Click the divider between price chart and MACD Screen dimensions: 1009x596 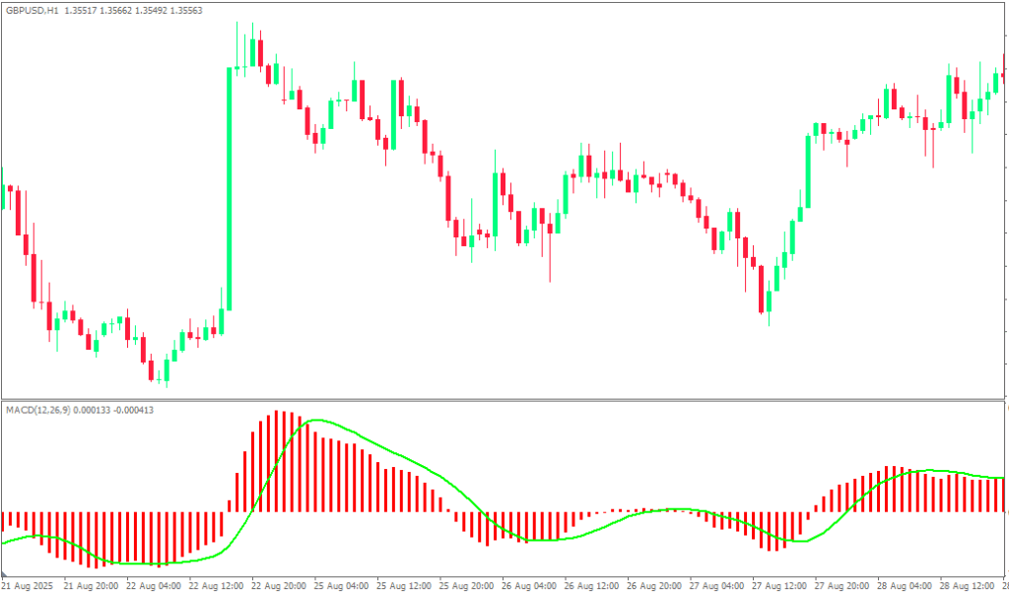click(x=504, y=399)
